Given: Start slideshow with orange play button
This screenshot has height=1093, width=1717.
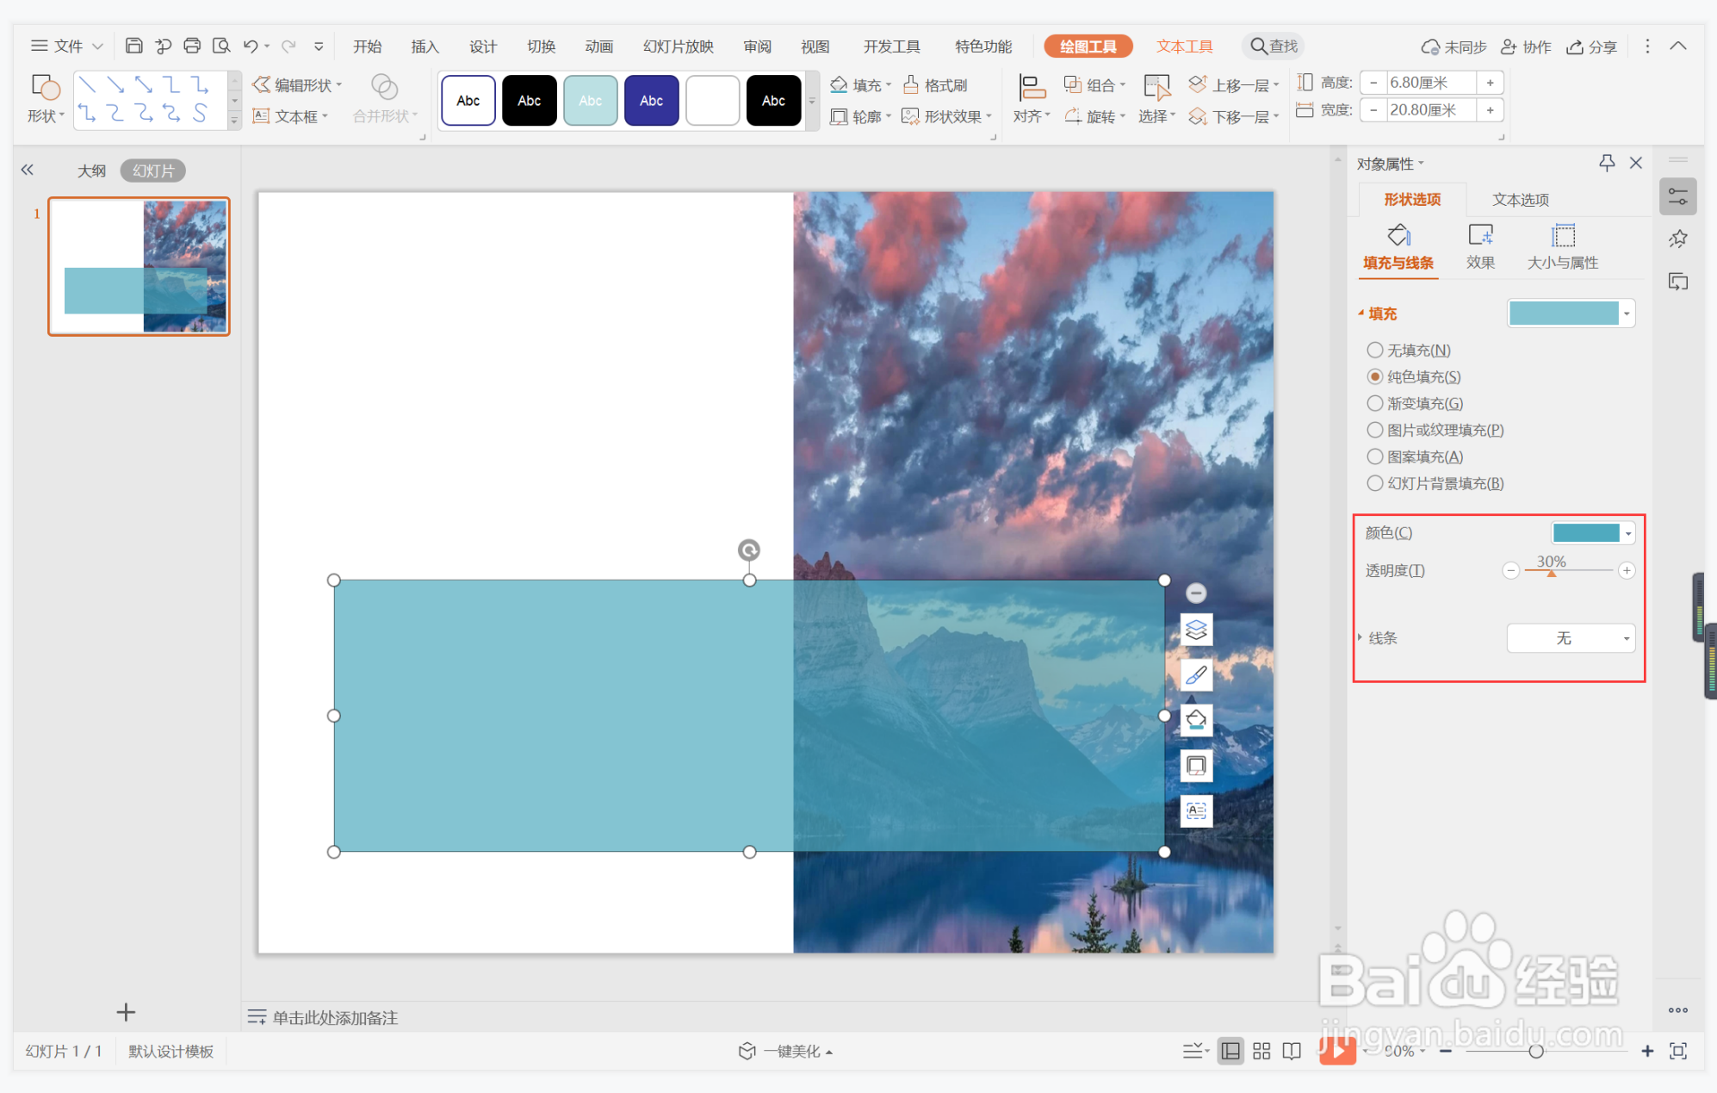Looking at the screenshot, I should [1337, 1050].
